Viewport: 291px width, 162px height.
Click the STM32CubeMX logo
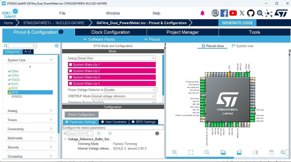click(x=10, y=13)
